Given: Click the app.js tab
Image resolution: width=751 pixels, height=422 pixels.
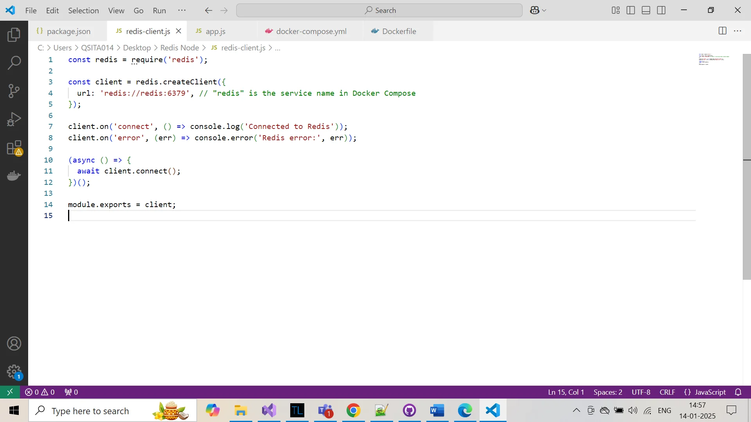Looking at the screenshot, I should point(216,31).
